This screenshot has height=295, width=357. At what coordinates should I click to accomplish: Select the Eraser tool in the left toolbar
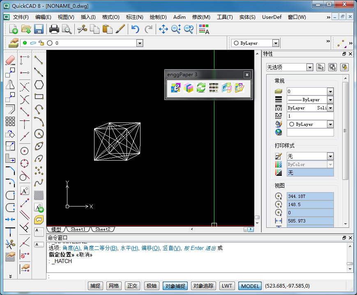[10, 60]
